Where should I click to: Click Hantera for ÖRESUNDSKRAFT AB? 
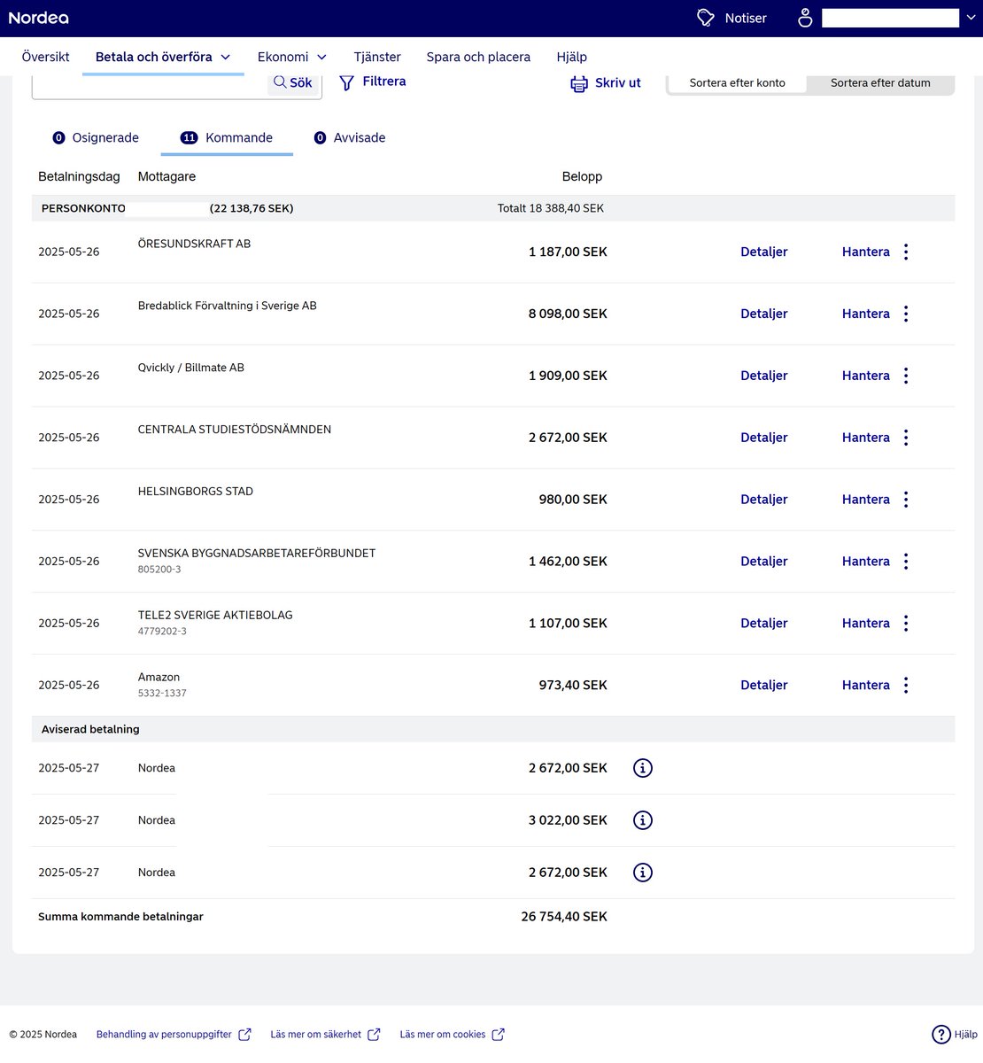click(x=865, y=252)
